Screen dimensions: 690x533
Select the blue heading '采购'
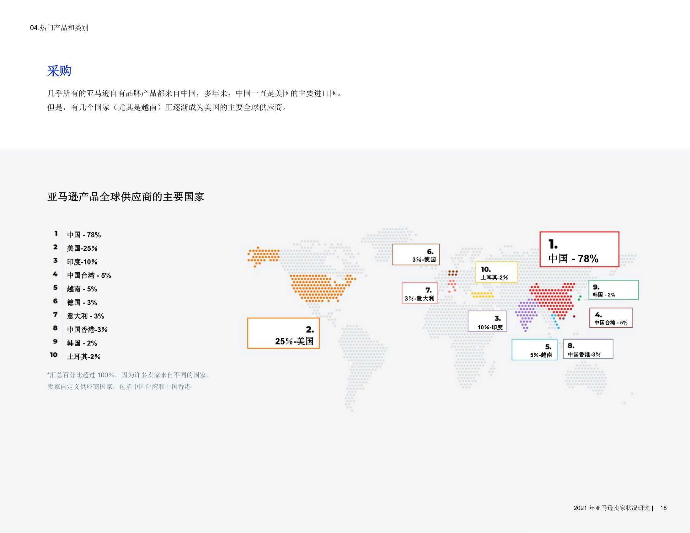[x=59, y=71]
